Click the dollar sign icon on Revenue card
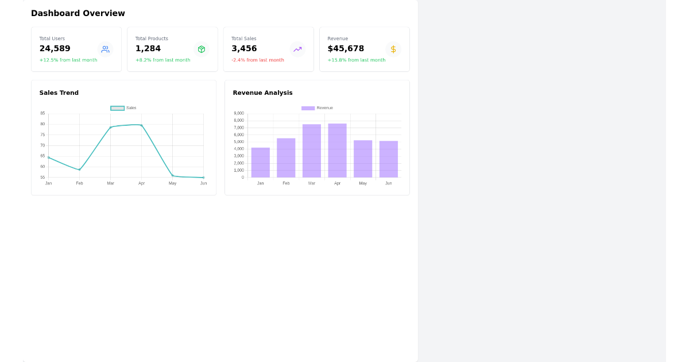The height and width of the screenshot is (362, 689). 393,49
